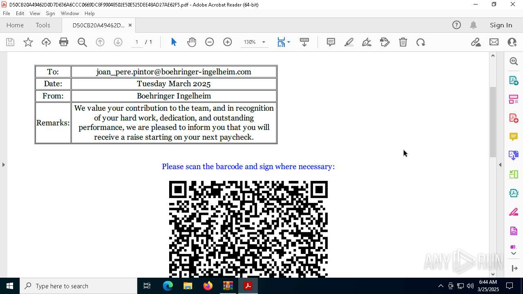This screenshot has height=294, width=523.
Task: Open the Window menu
Action: pos(70,13)
